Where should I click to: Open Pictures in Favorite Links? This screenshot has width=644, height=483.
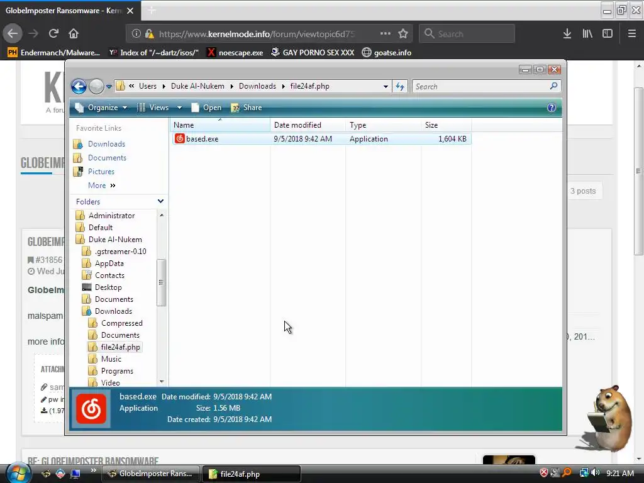(101, 172)
